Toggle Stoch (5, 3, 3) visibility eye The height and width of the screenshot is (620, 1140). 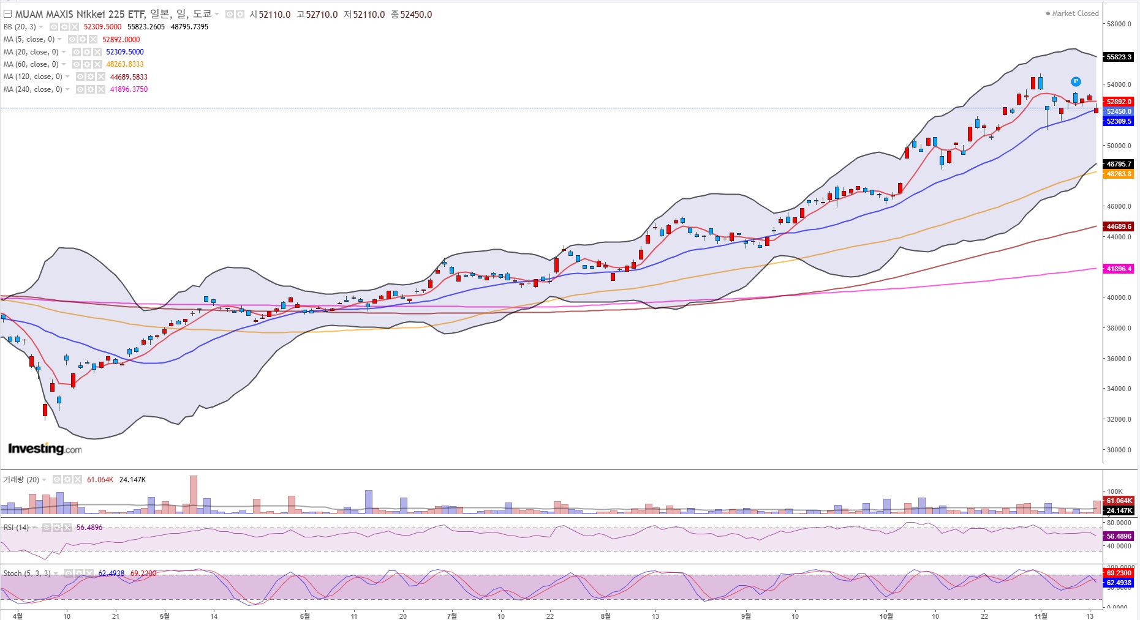[x=69, y=573]
